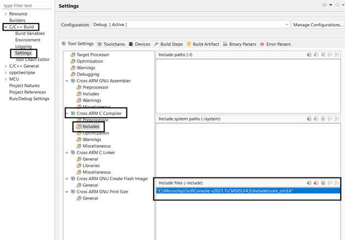Select Libraries under Cross ARM C Linker
This screenshot has height=240, width=345.
pos(91,165)
